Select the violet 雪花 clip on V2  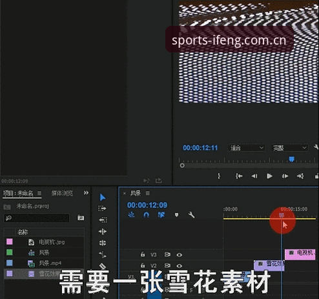(269, 265)
